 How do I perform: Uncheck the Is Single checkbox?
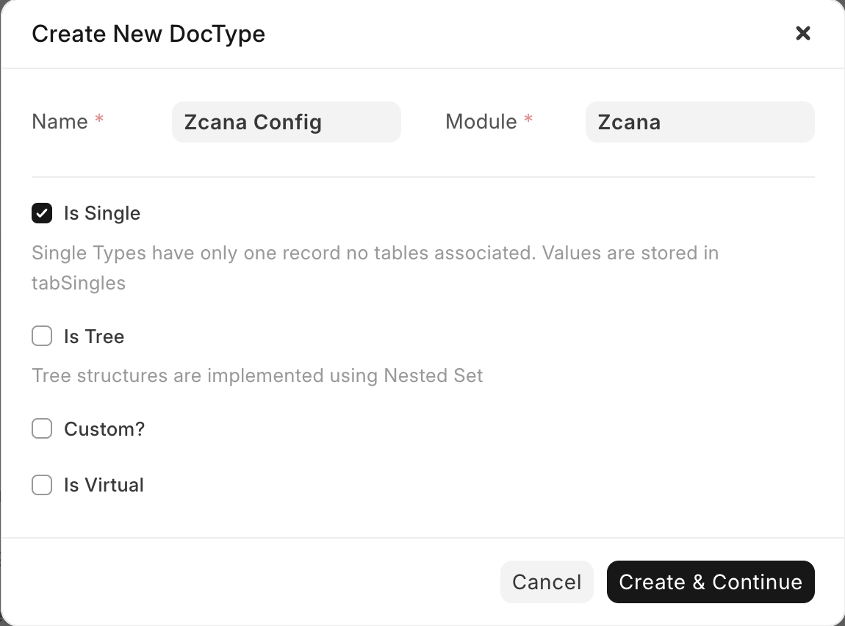[42, 214]
